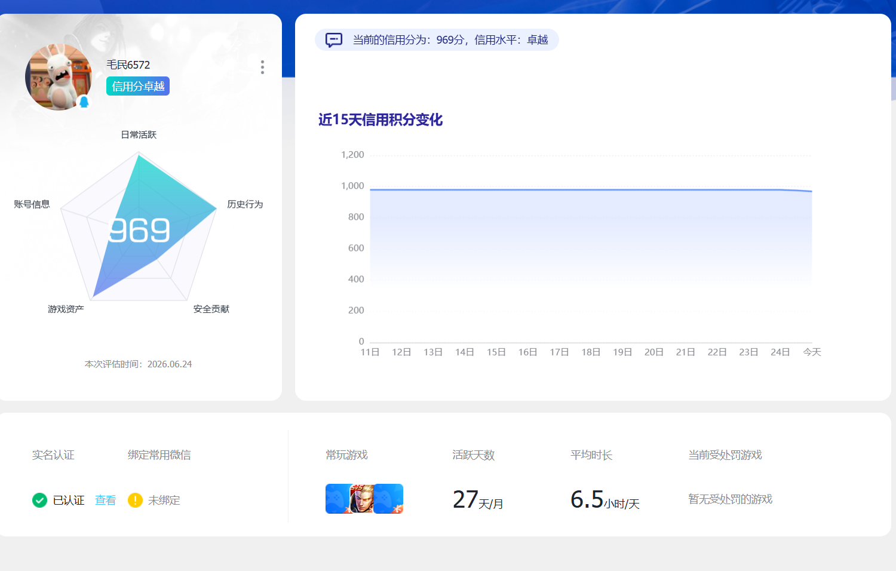Click the 暂无受处罚的游戏 text

pyautogui.click(x=731, y=499)
